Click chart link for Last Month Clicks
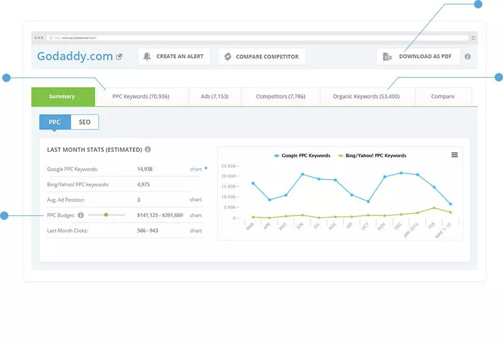The image size is (503, 341). click(195, 230)
